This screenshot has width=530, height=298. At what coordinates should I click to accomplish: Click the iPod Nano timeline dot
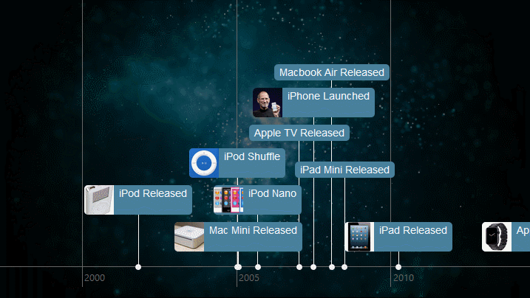pyautogui.click(x=258, y=267)
